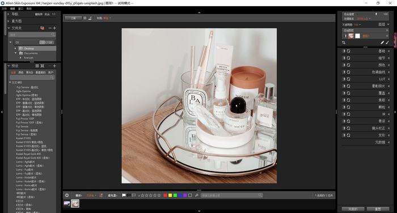
Task: Filter by green color label
Action: pos(175,195)
